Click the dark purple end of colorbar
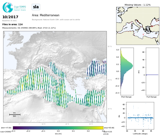The height and width of the screenshot is (136, 164). 15,128
